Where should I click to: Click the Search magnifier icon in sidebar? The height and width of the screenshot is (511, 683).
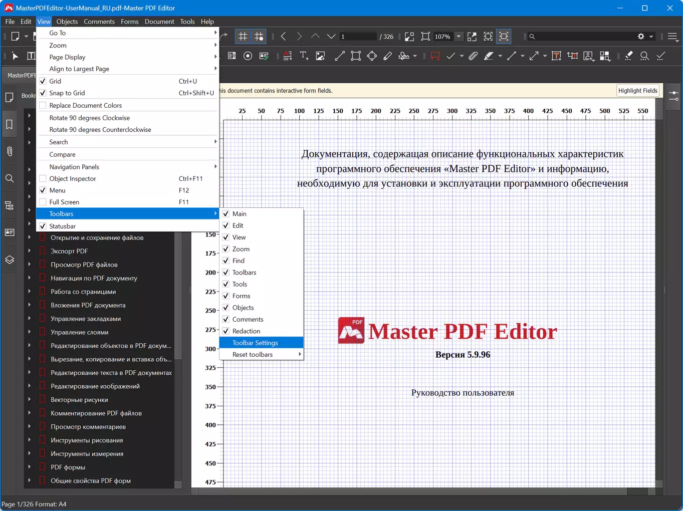click(x=10, y=178)
